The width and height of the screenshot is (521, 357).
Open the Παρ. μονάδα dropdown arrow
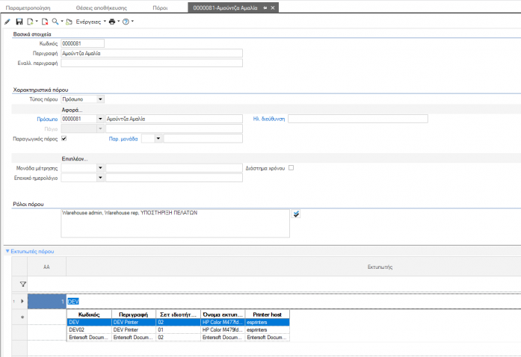coord(158,138)
